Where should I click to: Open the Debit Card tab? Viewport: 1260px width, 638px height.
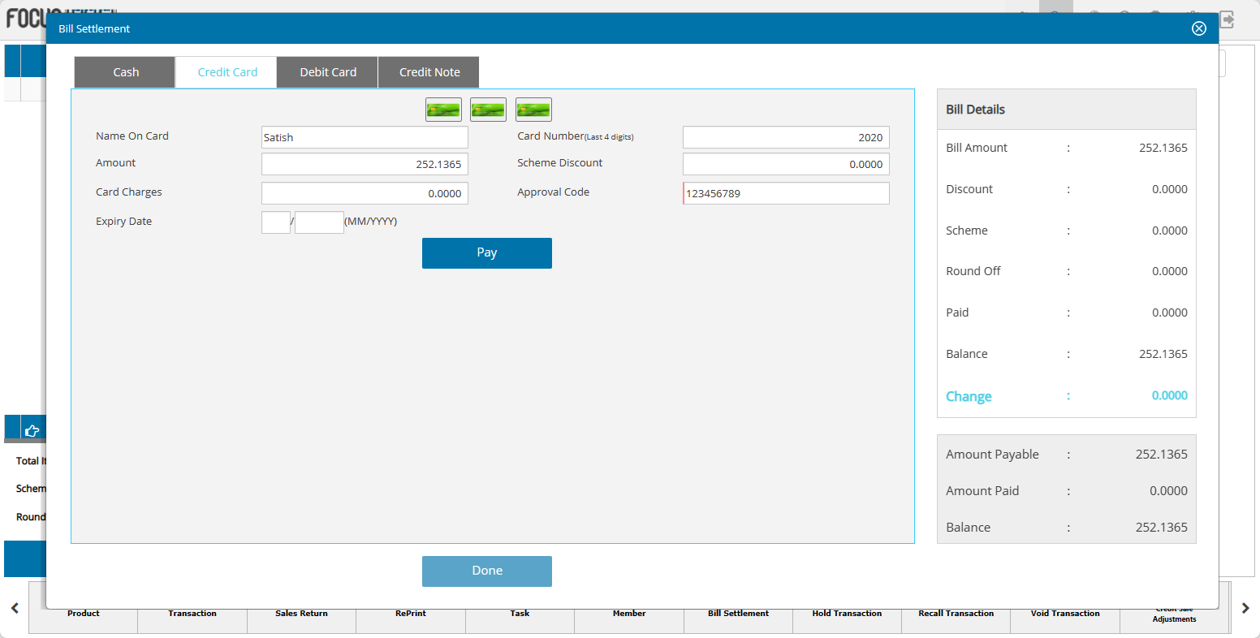(x=328, y=72)
